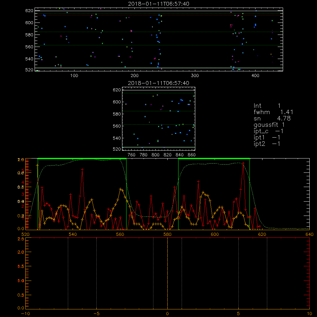Click the middle image title 2018-01-11T06:57:40
Image resolution: width=317 pixels, height=317 pixels.
click(158, 83)
